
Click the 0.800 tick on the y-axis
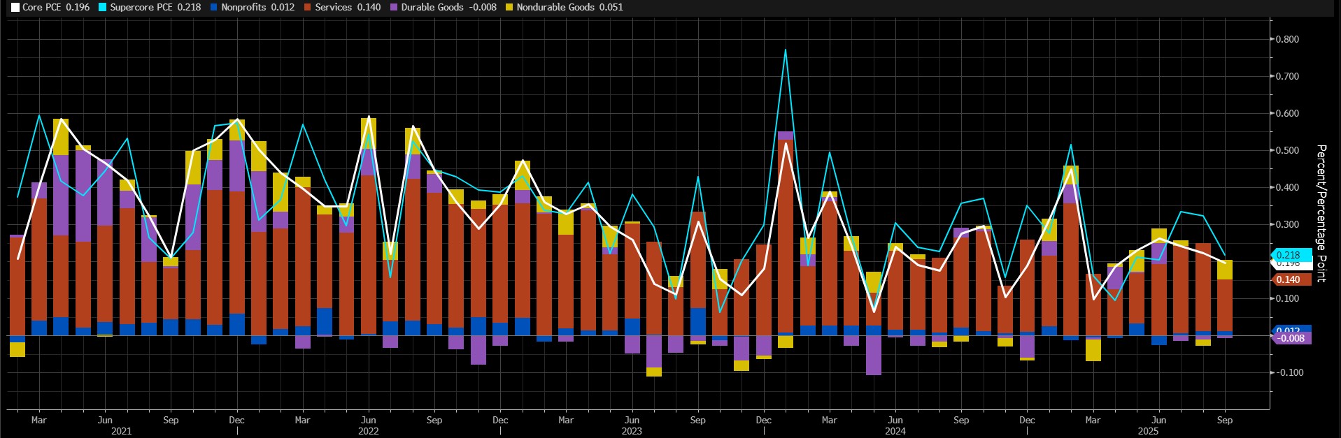tap(1286, 40)
